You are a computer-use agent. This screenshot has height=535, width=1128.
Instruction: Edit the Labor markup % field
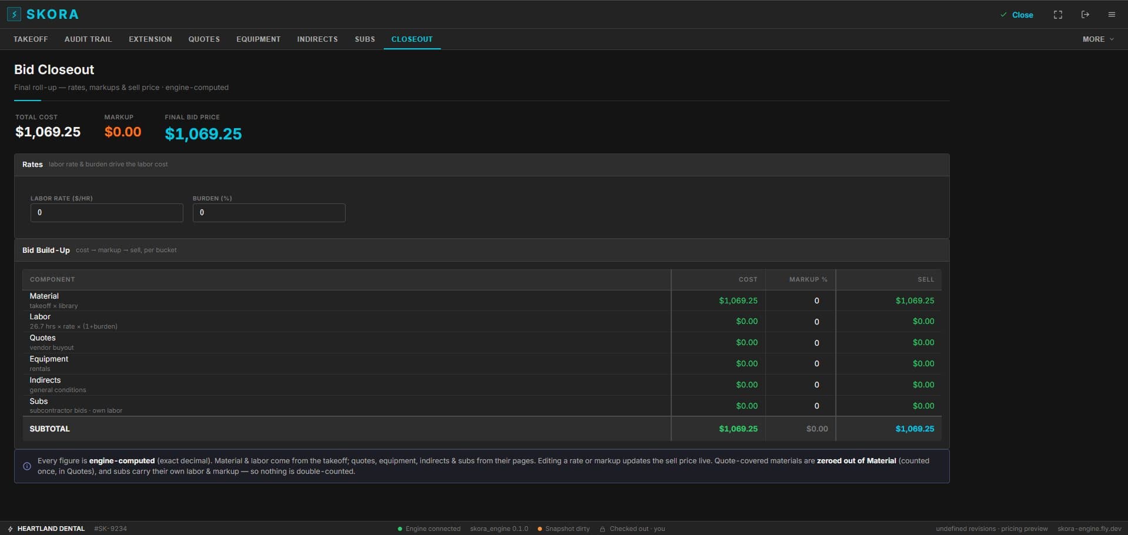click(x=801, y=322)
